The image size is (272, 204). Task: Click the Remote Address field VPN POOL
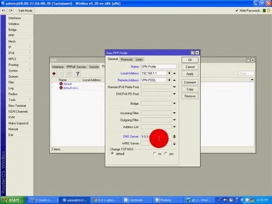(154, 80)
